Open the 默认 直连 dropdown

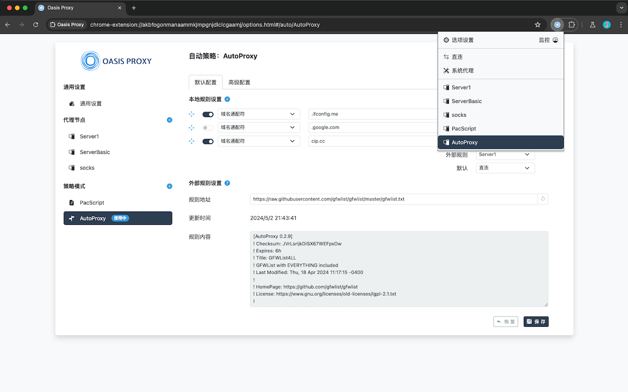[x=505, y=168]
